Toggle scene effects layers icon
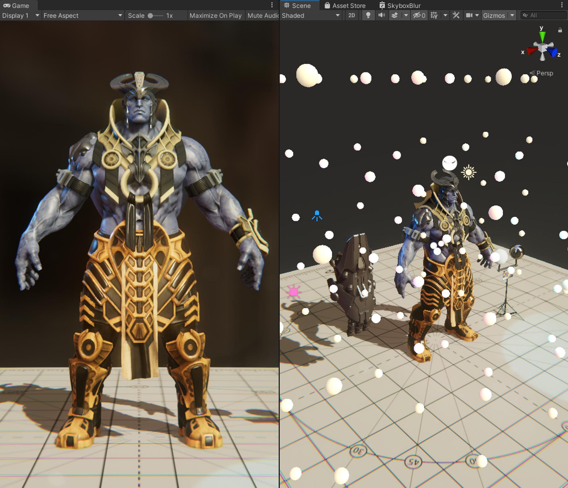The height and width of the screenshot is (488, 568). [x=395, y=15]
